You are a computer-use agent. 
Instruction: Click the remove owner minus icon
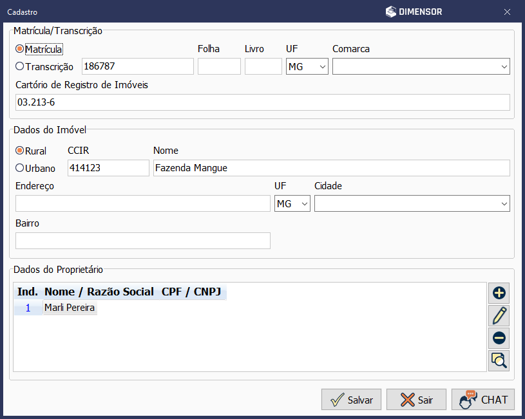click(x=499, y=337)
